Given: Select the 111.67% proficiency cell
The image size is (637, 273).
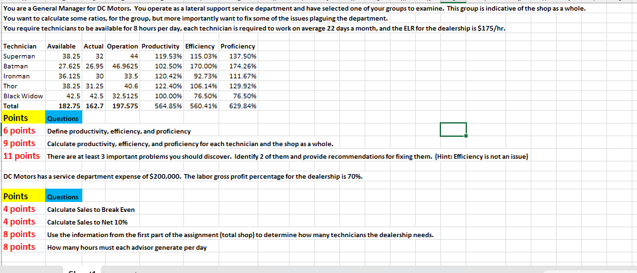Looking at the screenshot, I should pyautogui.click(x=238, y=76).
